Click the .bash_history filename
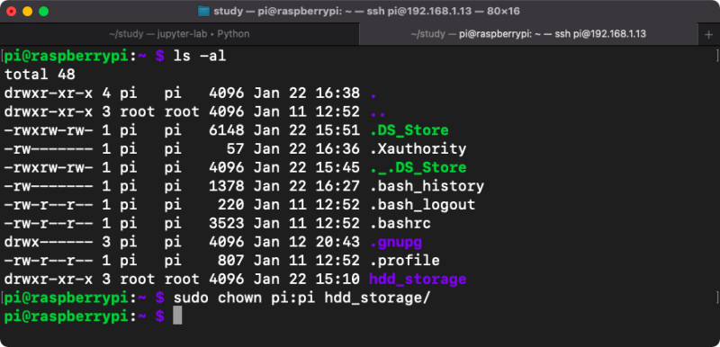The height and width of the screenshot is (347, 720). (427, 186)
